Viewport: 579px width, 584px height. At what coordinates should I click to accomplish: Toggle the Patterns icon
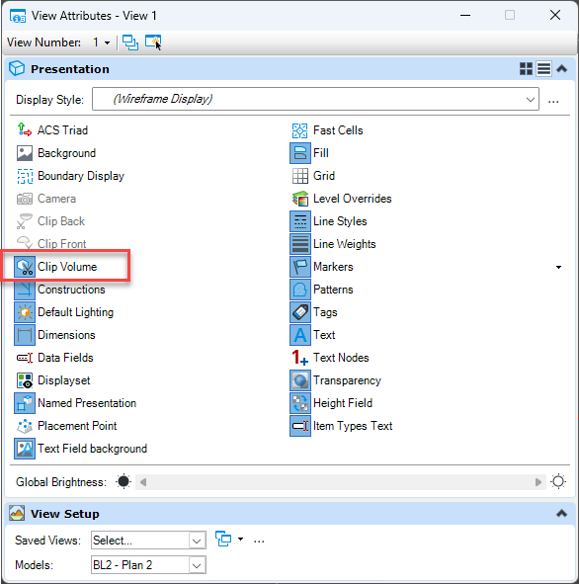click(x=300, y=290)
